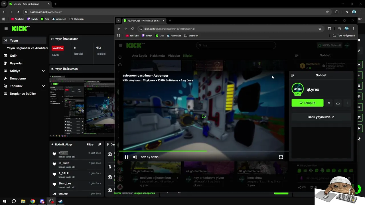
Task: Open Chrome from the taskbar
Action: (33, 201)
